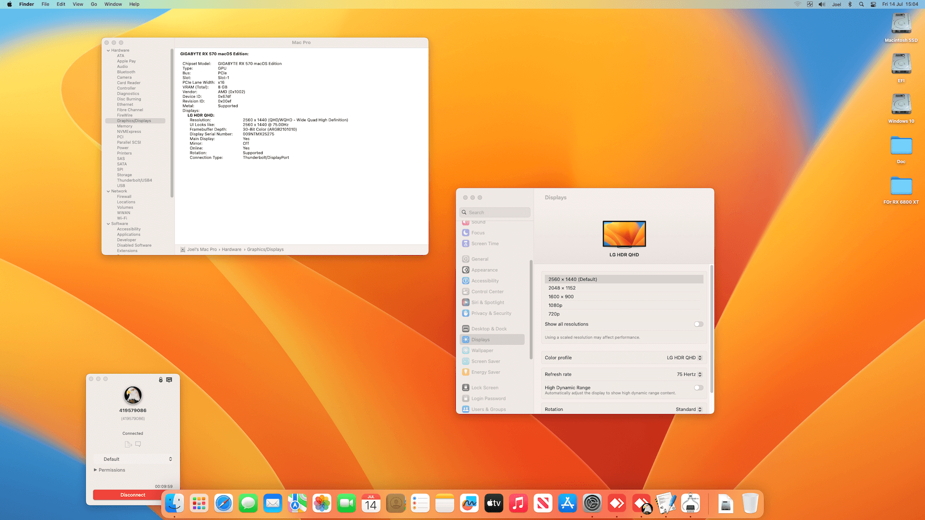Open the Window menu in menu bar
925x520 pixels.
113,4
